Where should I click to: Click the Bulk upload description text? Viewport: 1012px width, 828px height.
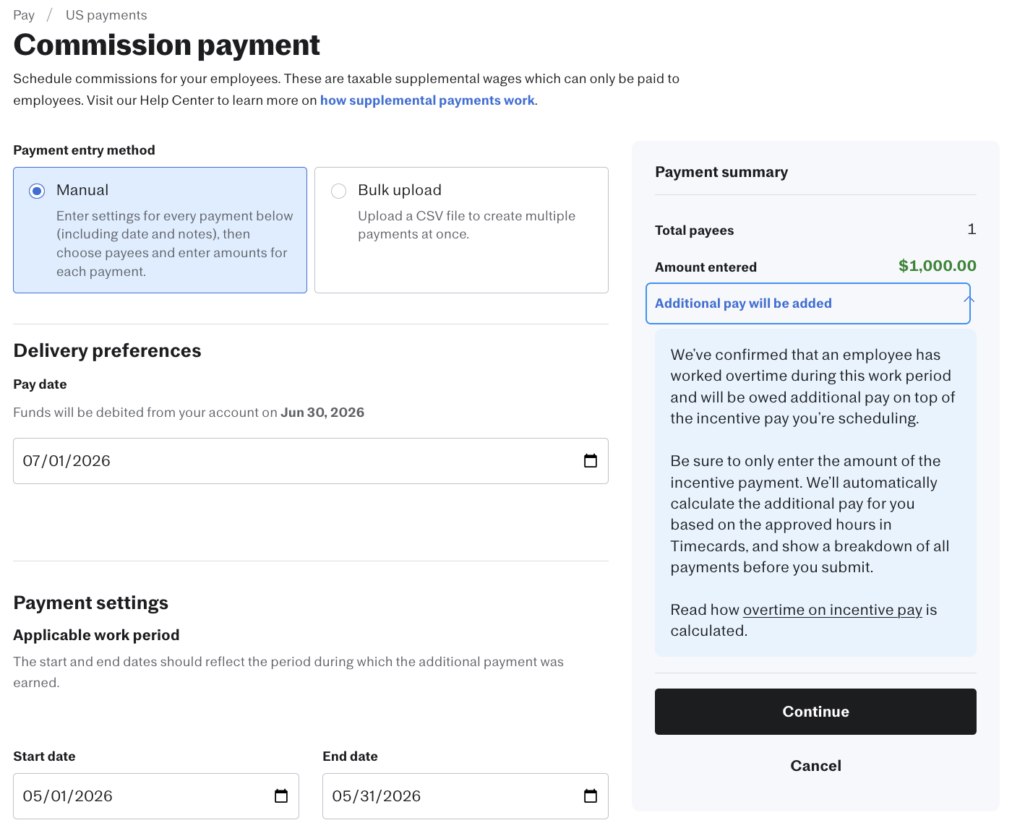(x=467, y=225)
